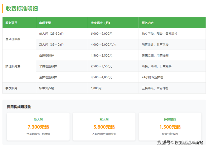This screenshot has height=147, width=208.
Task: Click the 护理服务费 category cell
Action: coord(13,66)
